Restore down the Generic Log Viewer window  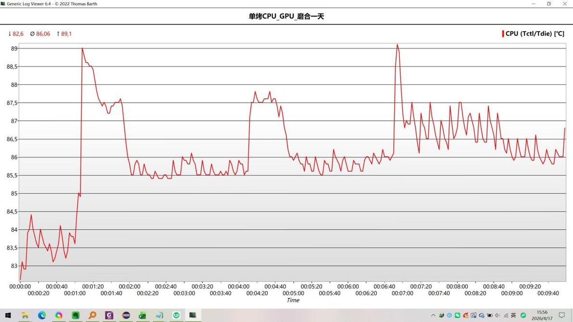(x=549, y=4)
